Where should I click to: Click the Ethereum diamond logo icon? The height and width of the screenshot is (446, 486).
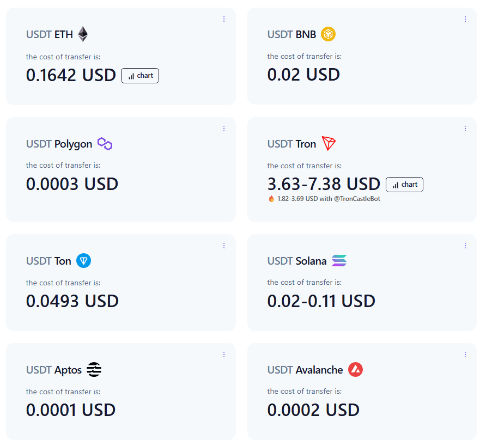pos(83,34)
